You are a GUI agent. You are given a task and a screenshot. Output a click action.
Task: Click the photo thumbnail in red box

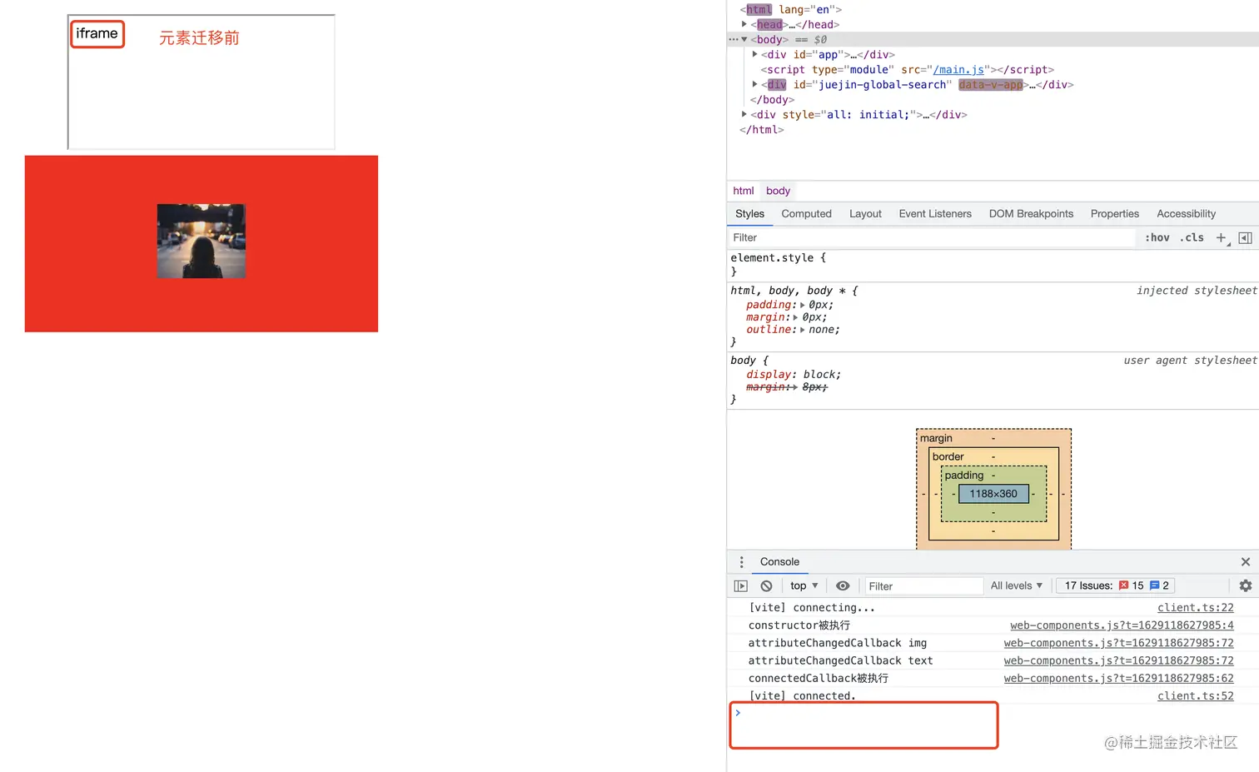pos(202,241)
